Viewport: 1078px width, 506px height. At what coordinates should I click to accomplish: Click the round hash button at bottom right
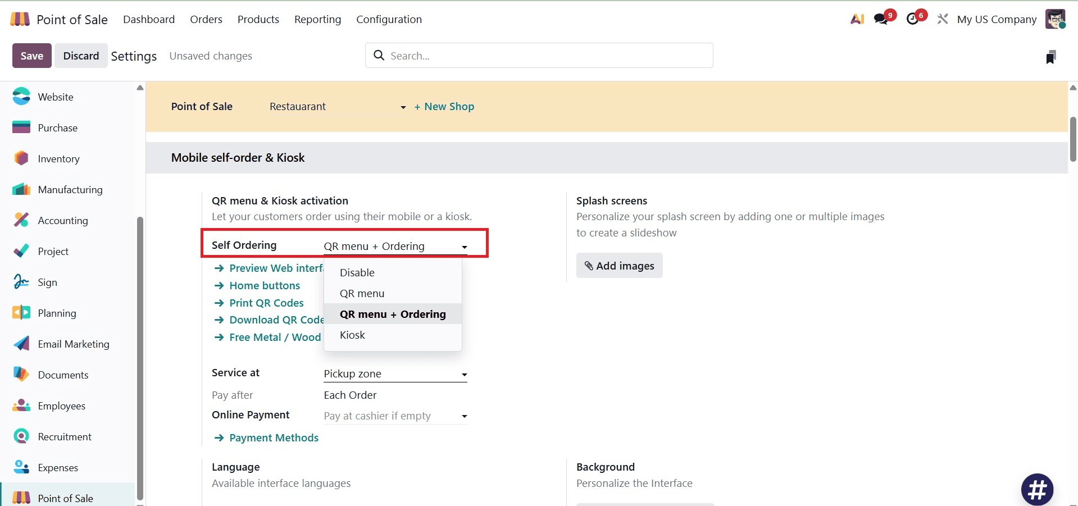pyautogui.click(x=1037, y=490)
